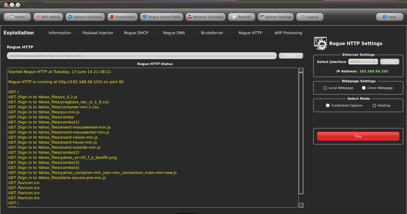Open the Session Hijacking module
407x214 pixels.
(x=85, y=17)
